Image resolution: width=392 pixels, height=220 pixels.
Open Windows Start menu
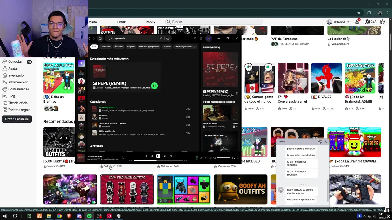point(5,216)
